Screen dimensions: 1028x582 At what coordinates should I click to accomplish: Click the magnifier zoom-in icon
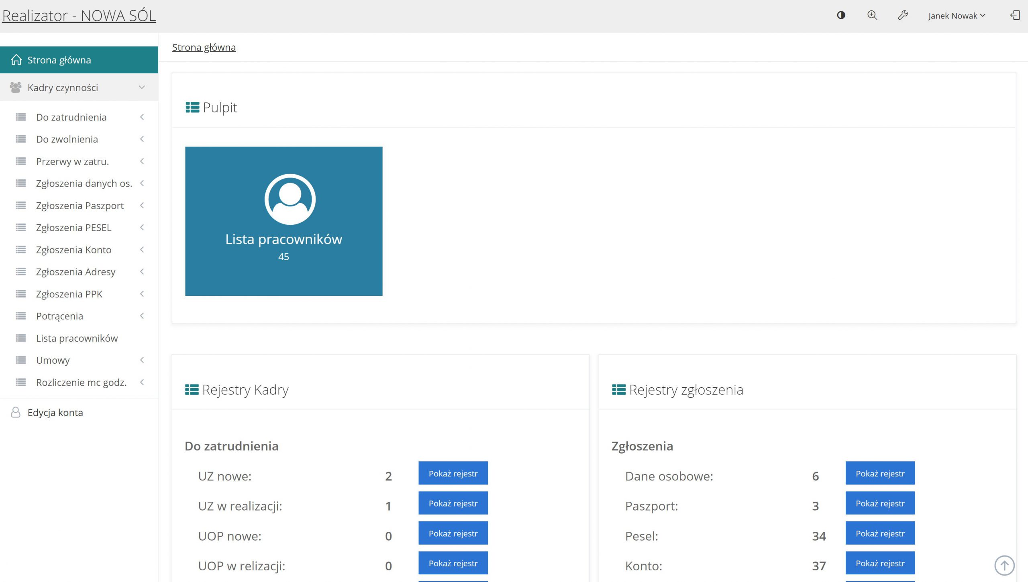click(x=872, y=15)
